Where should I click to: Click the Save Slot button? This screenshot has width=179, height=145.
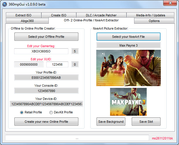(146, 122)
